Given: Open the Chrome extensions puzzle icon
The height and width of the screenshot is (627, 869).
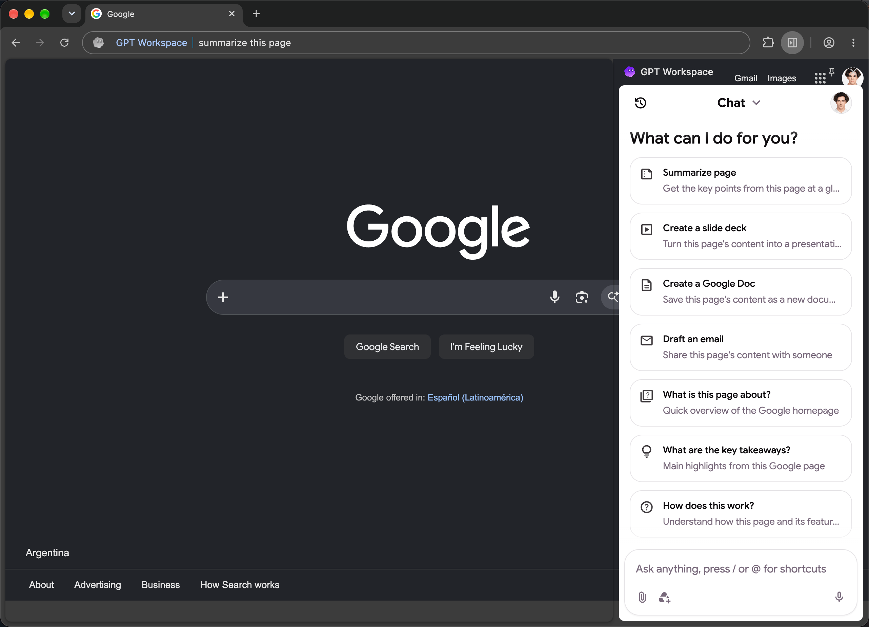Looking at the screenshot, I should 768,43.
